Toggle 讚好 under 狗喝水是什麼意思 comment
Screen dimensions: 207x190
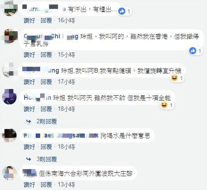29,147
